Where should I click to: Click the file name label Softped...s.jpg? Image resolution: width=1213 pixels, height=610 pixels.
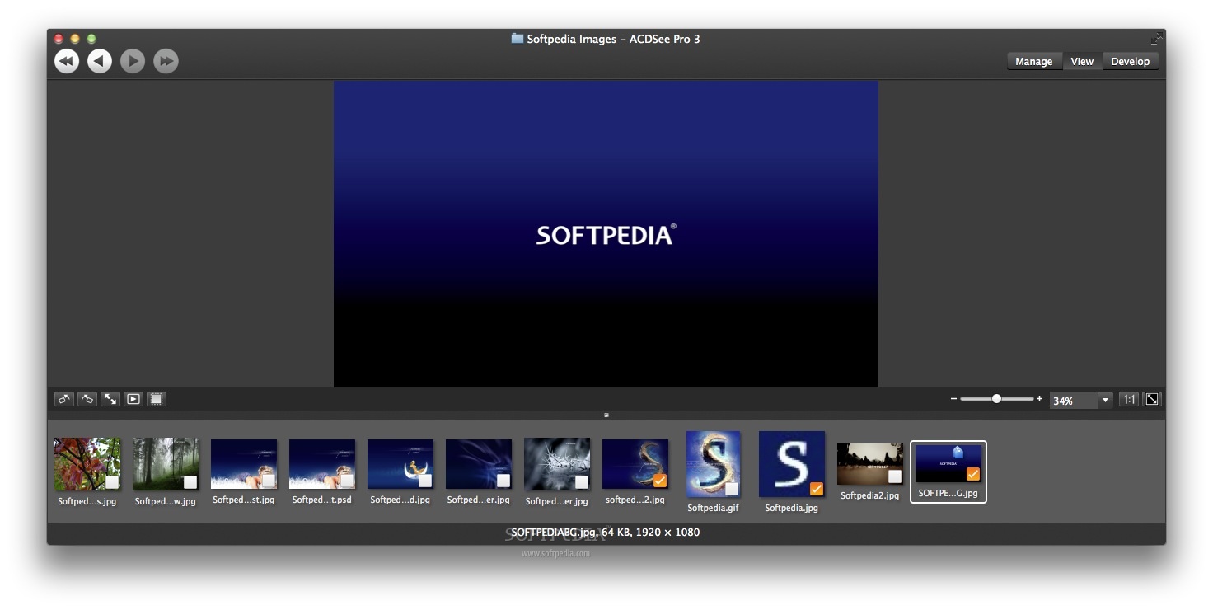click(x=87, y=501)
